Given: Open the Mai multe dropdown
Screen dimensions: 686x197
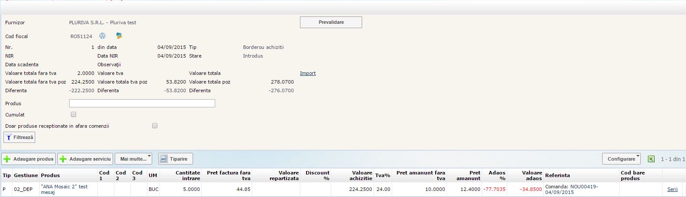Looking at the screenshot, I should pos(133,159).
